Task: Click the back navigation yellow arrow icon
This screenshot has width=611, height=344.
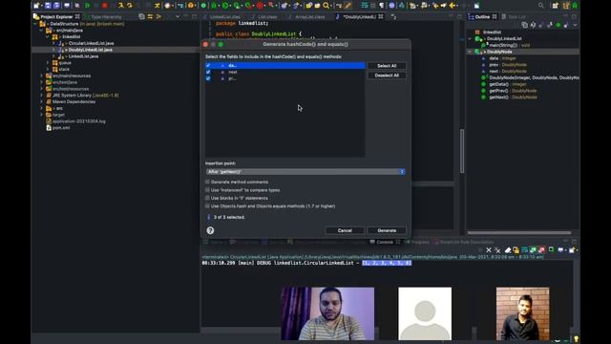Action: (x=452, y=6)
